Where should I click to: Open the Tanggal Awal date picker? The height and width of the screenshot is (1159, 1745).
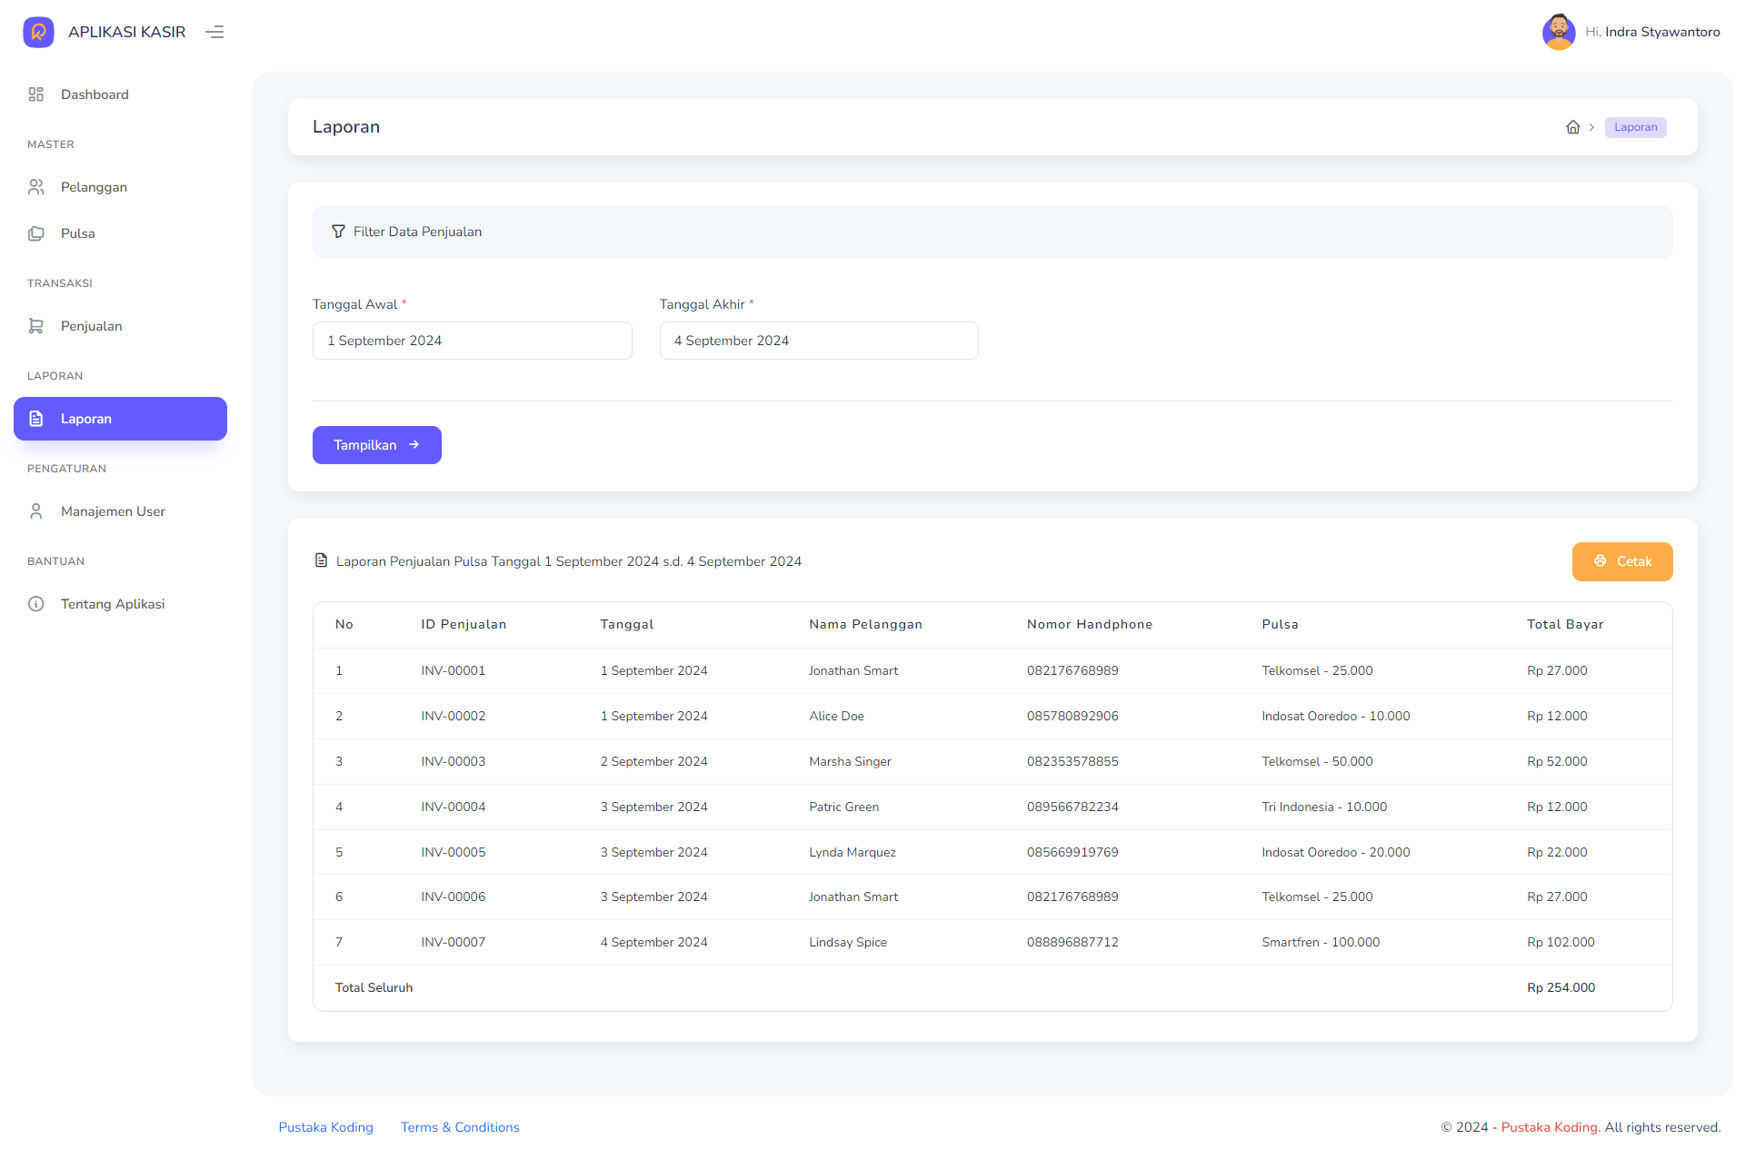click(472, 340)
